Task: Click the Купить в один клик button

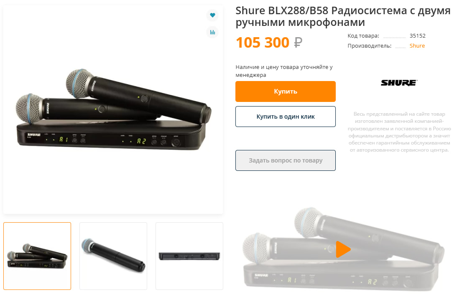Action: 286,117
